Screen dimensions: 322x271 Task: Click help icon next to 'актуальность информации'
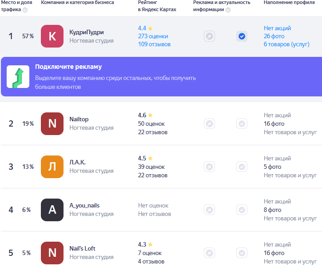pos(228,10)
